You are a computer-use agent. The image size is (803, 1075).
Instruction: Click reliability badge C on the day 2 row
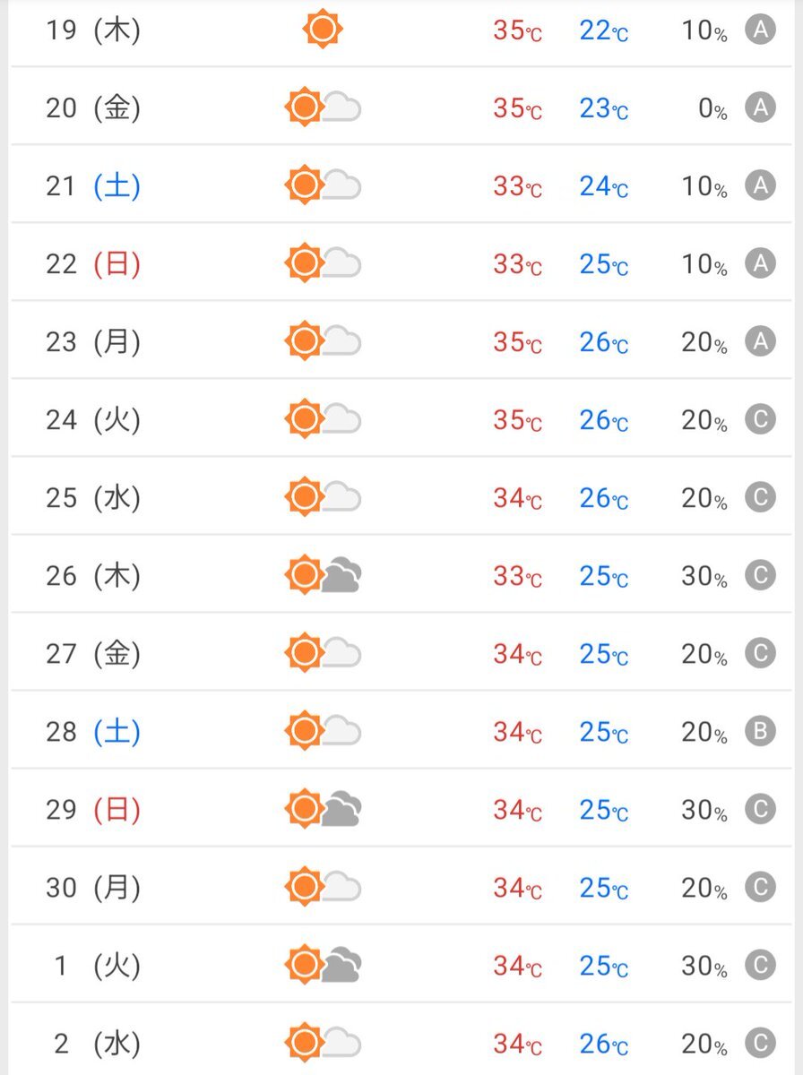760,1043
